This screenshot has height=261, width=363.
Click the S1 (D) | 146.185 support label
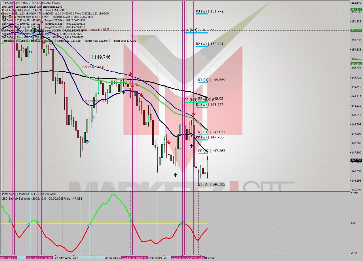point(212,184)
